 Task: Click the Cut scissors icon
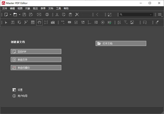[x=57, y=15]
